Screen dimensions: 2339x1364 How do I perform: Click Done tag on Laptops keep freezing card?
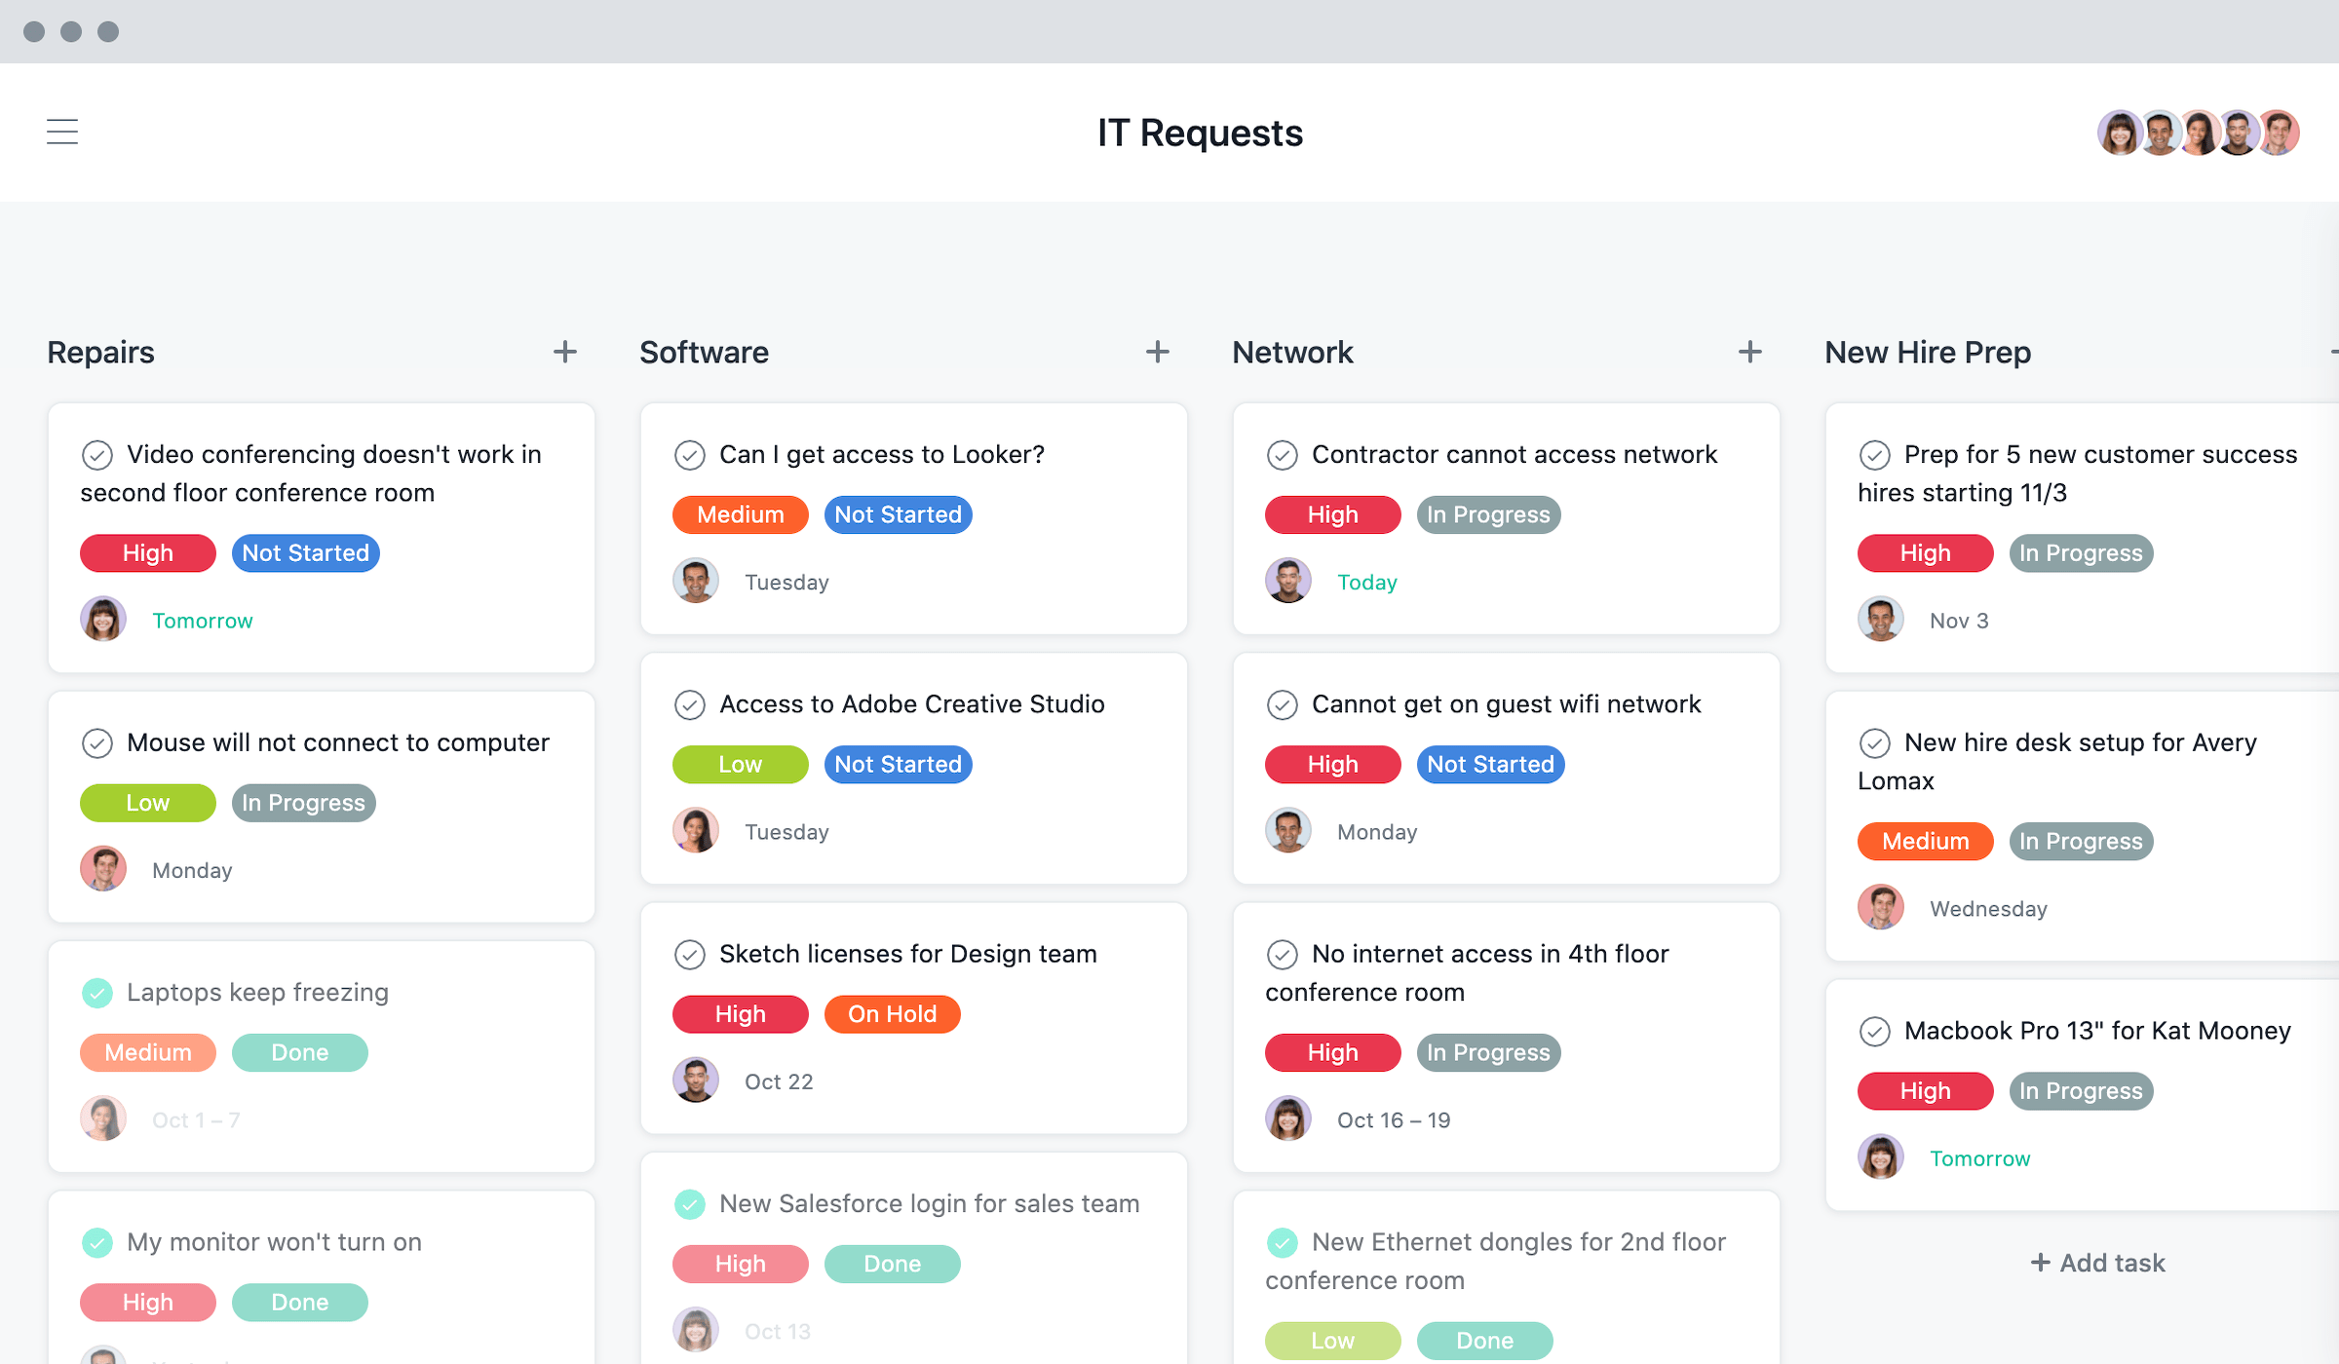pos(300,1052)
